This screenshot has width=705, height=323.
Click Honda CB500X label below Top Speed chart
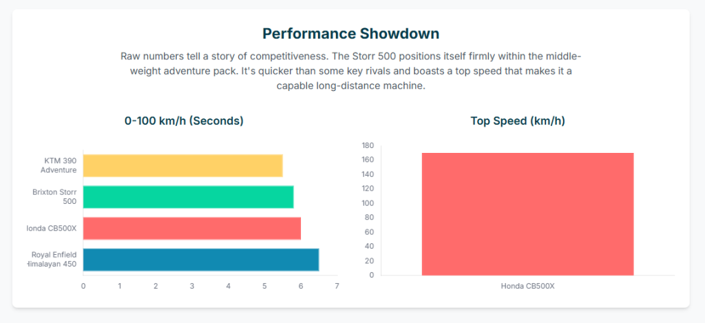(x=527, y=286)
